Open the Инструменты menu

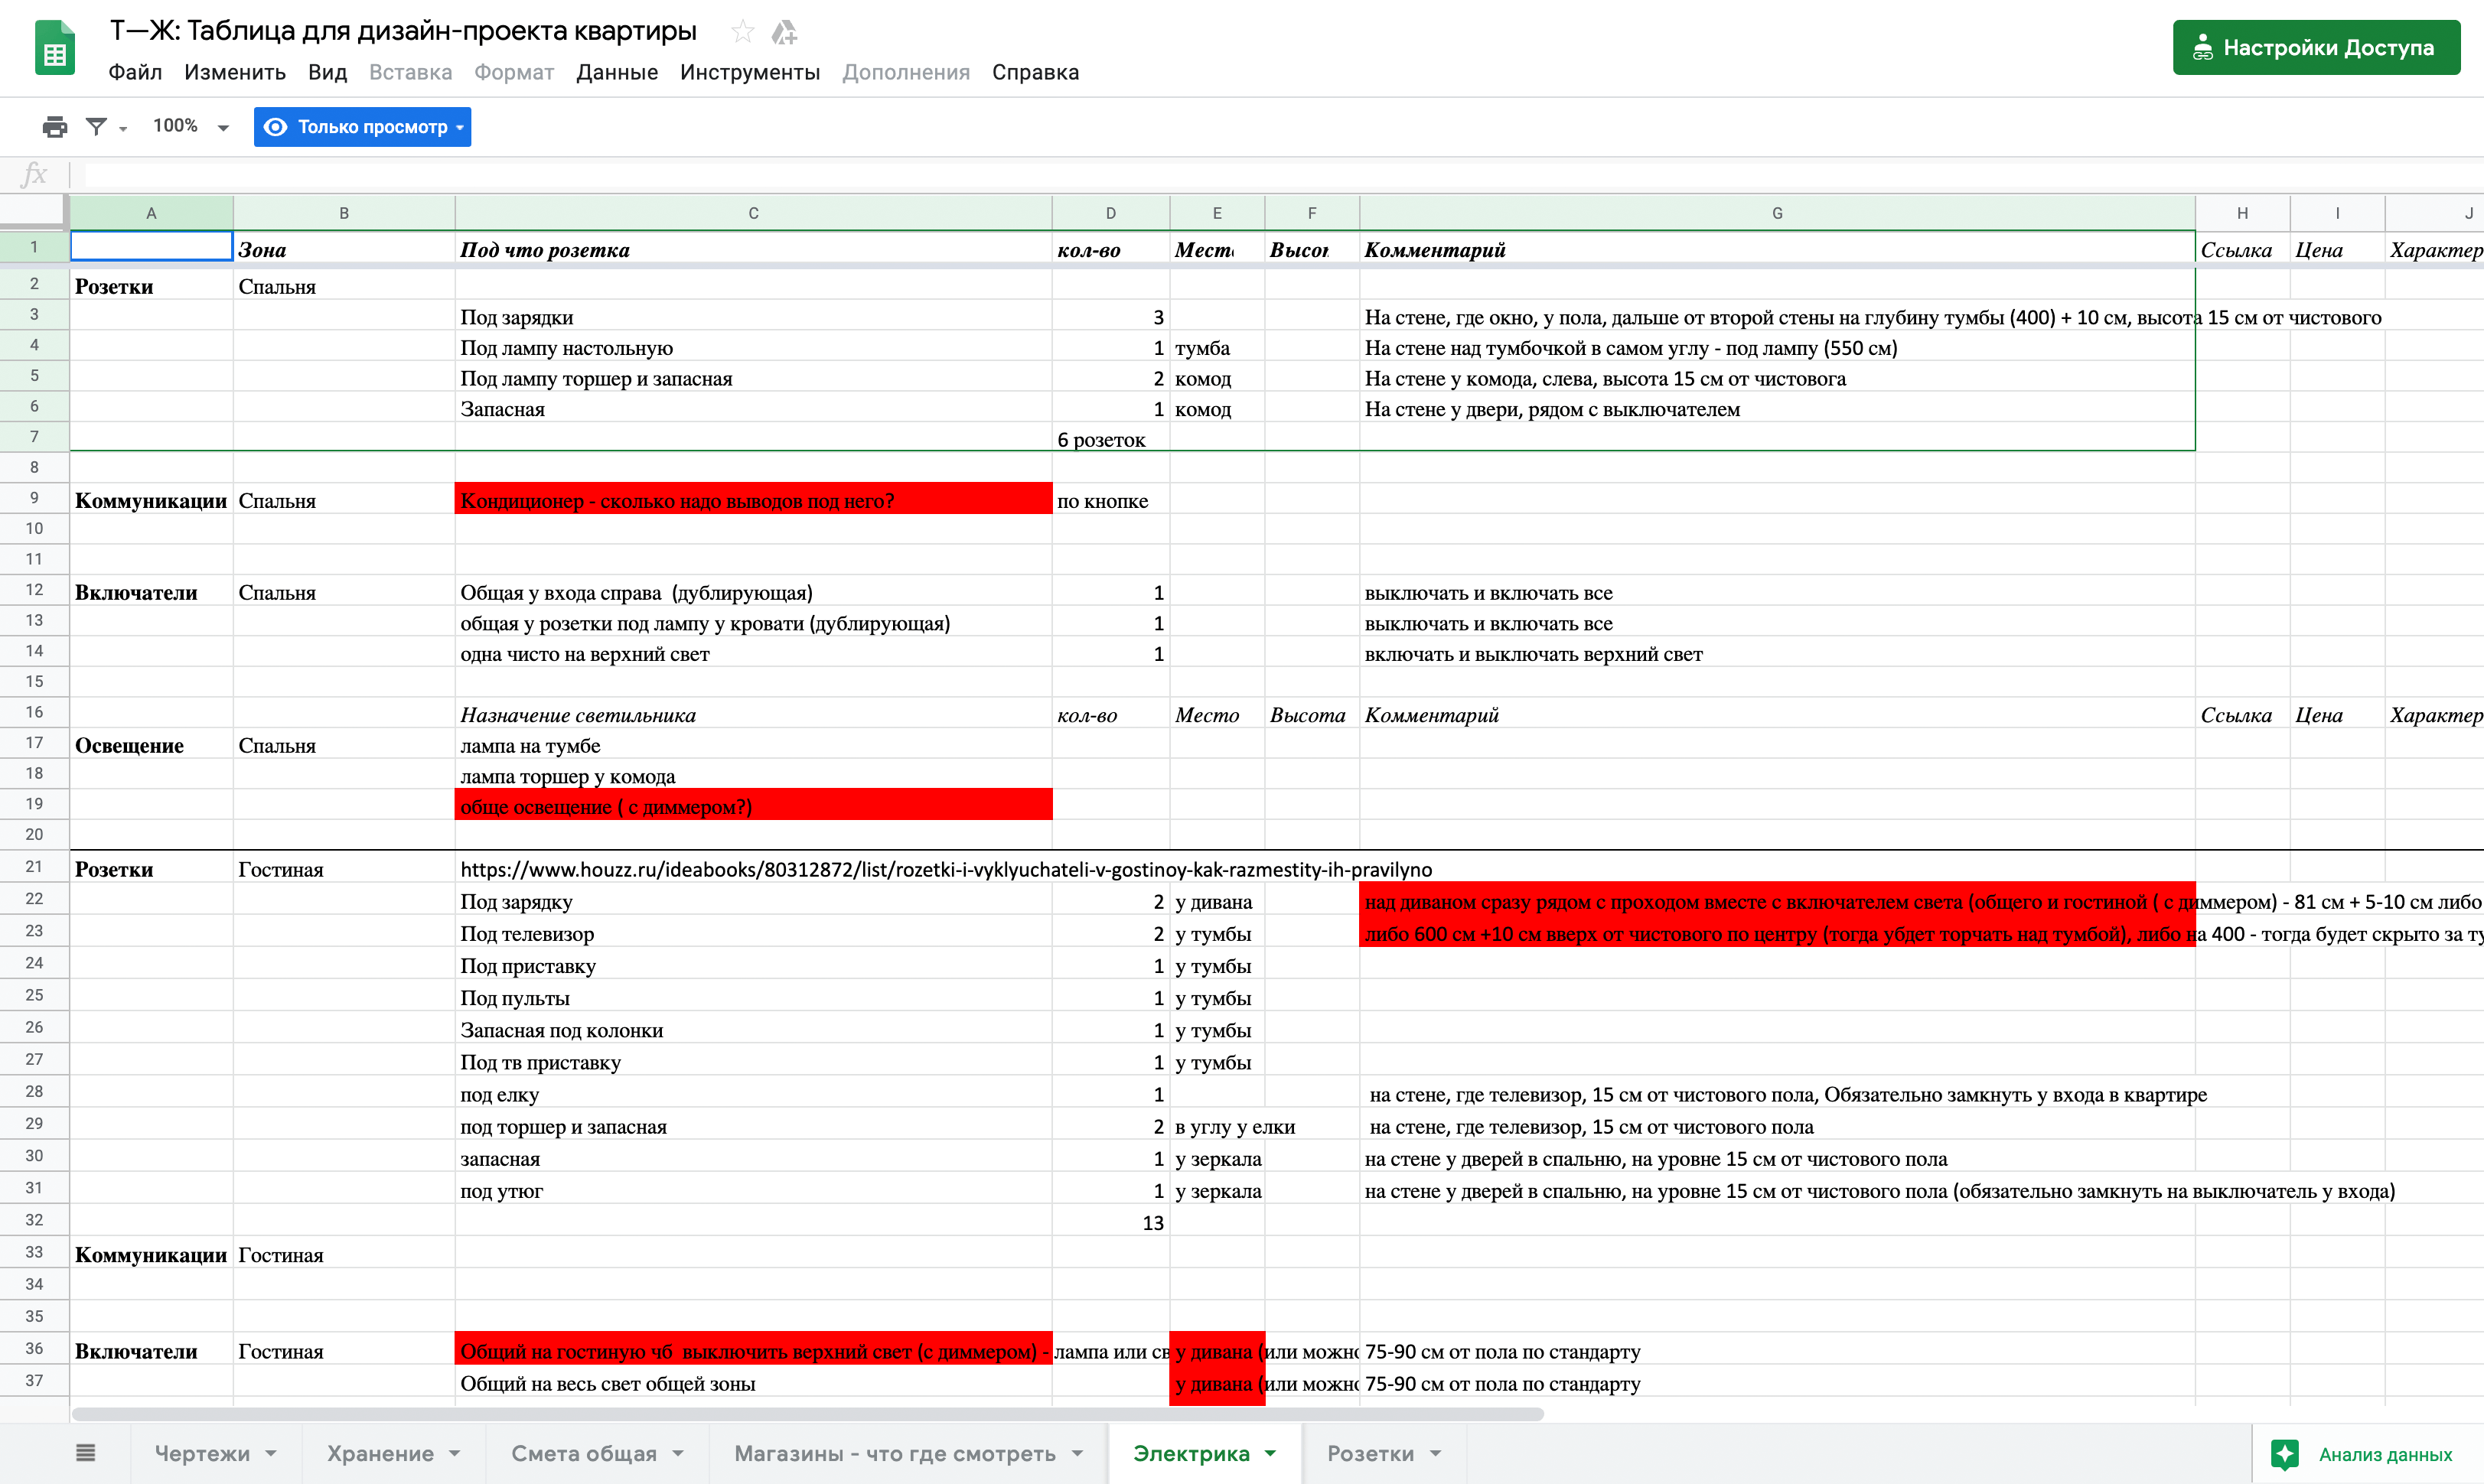point(749,72)
